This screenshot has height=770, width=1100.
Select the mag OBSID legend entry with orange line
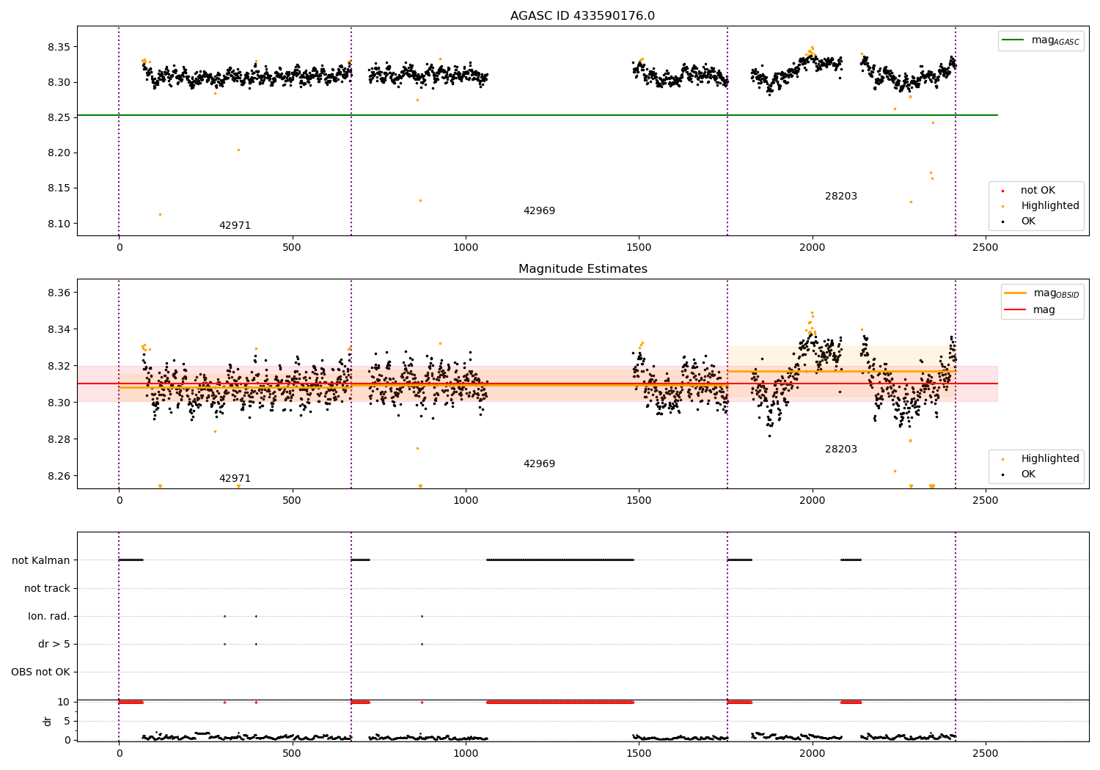(x=1041, y=293)
